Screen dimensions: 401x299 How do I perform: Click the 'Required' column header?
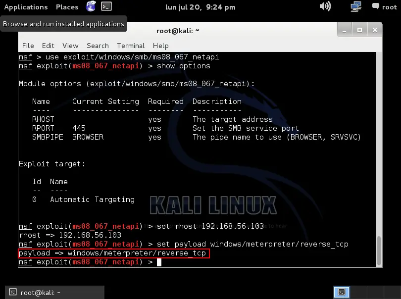[x=166, y=101]
